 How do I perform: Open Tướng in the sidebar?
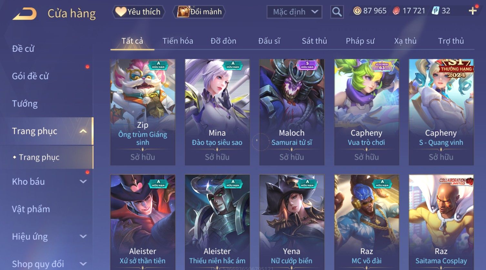point(25,104)
